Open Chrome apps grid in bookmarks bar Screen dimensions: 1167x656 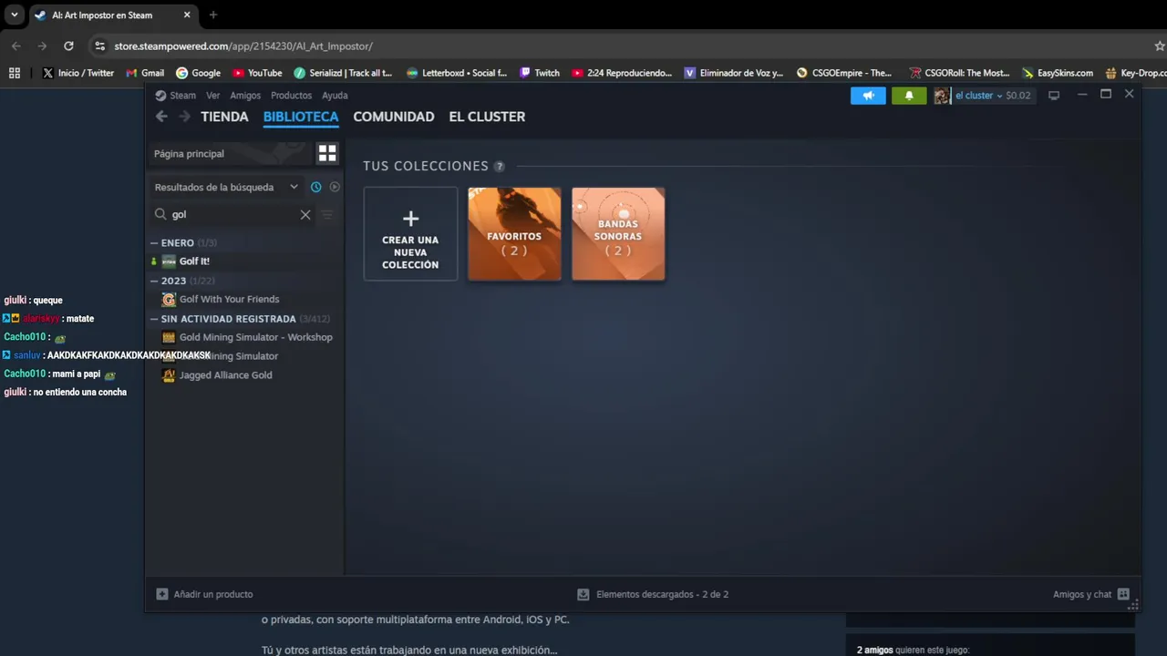(x=15, y=73)
